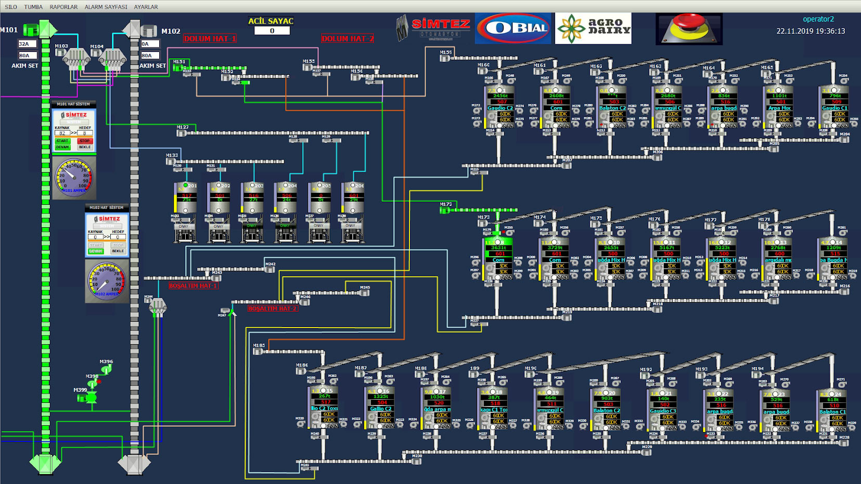
Task: Click the M242 discharge conveyor motor
Action: click(271, 269)
